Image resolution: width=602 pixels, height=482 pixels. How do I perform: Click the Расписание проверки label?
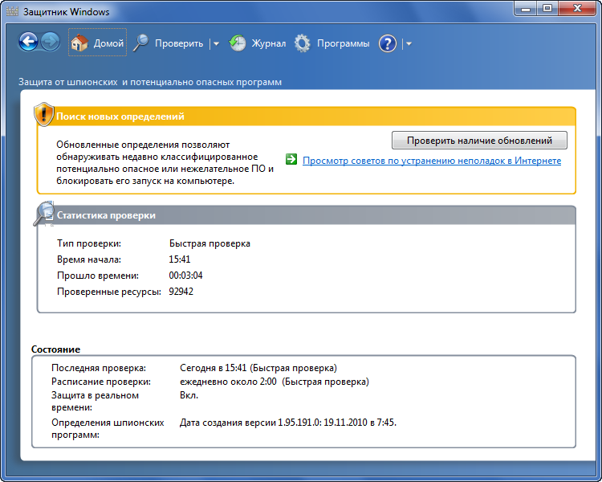(101, 382)
